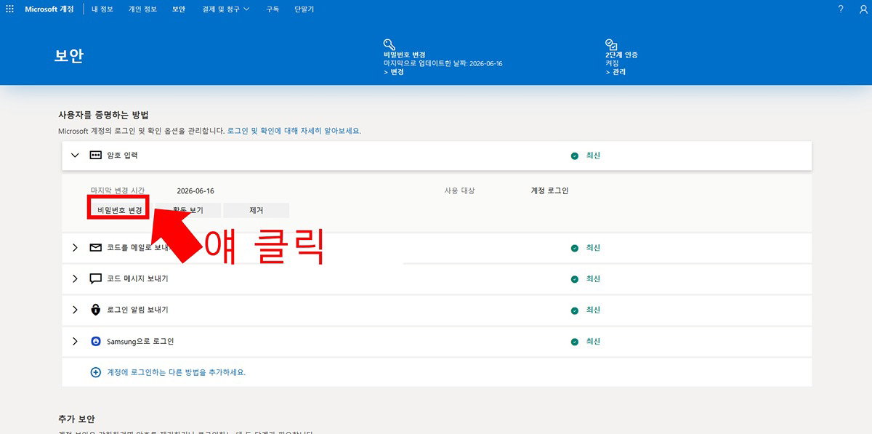Image resolution: width=872 pixels, height=434 pixels.
Task: Click the 제거 button
Action: tap(257, 211)
